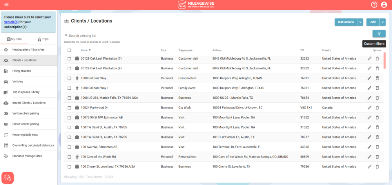Switch to the Trips tab
Image resolution: width=392 pixels, height=185 pixels.
pyautogui.click(x=43, y=39)
